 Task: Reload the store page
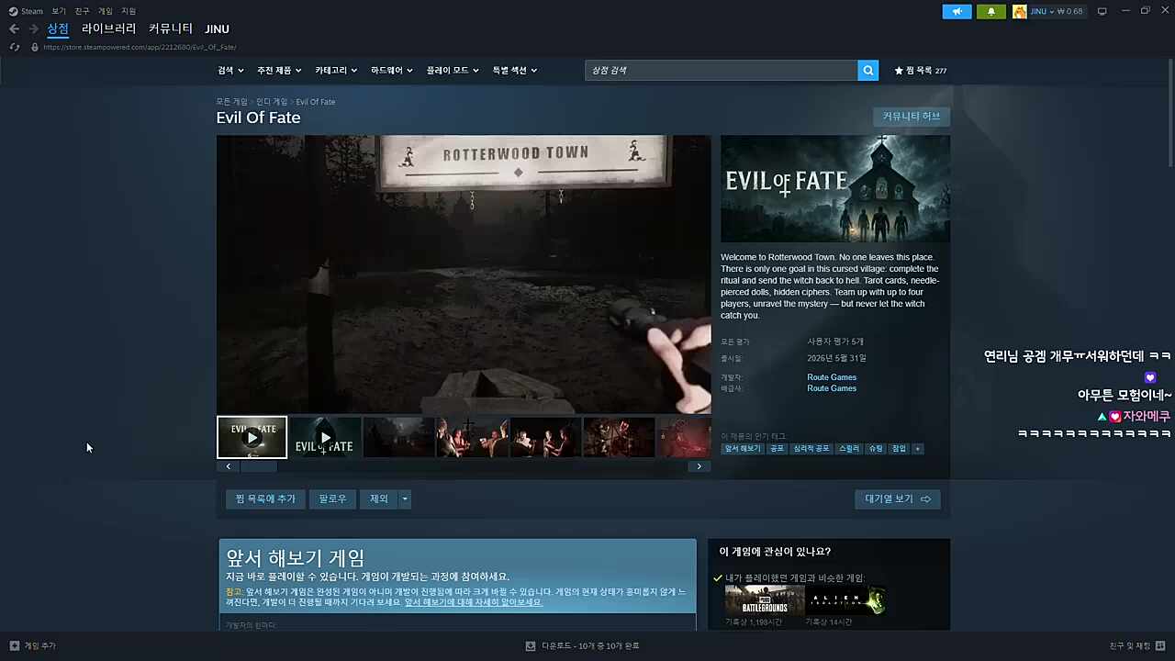[14, 47]
